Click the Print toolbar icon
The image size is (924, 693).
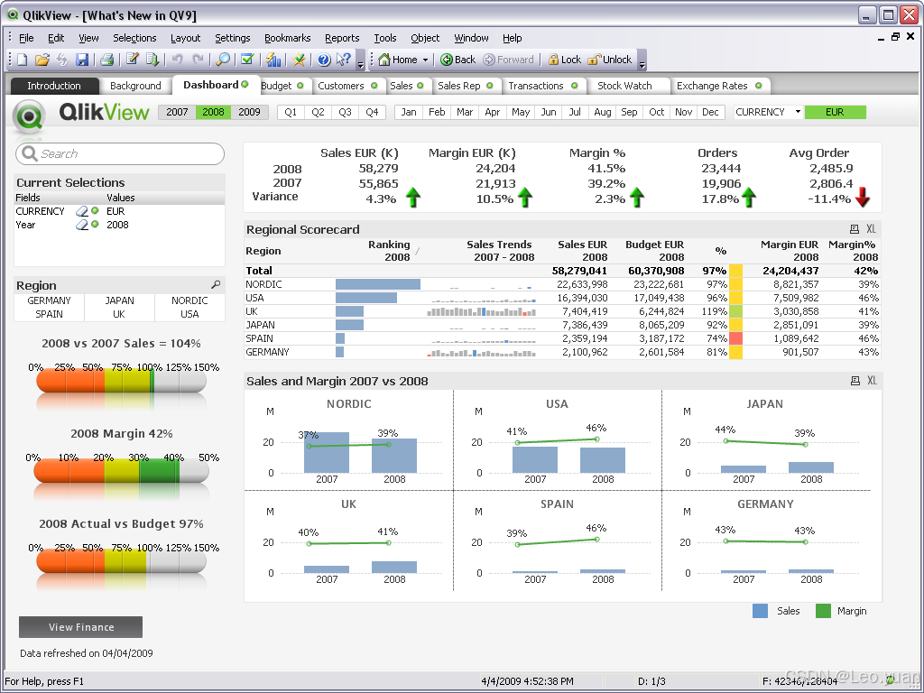(106, 60)
